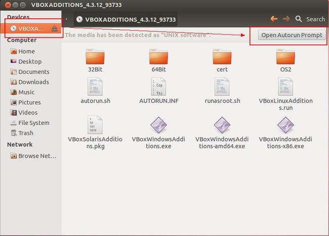
Task: Click the 'cert' folder name
Action: tap(222, 70)
